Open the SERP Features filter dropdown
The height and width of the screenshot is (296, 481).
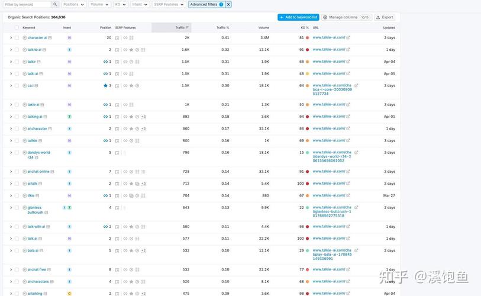point(169,5)
